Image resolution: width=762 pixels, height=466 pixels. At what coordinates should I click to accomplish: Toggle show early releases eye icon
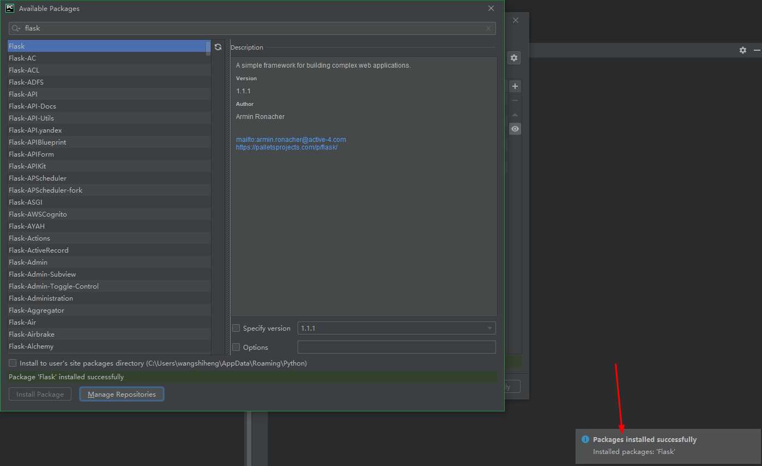click(515, 129)
